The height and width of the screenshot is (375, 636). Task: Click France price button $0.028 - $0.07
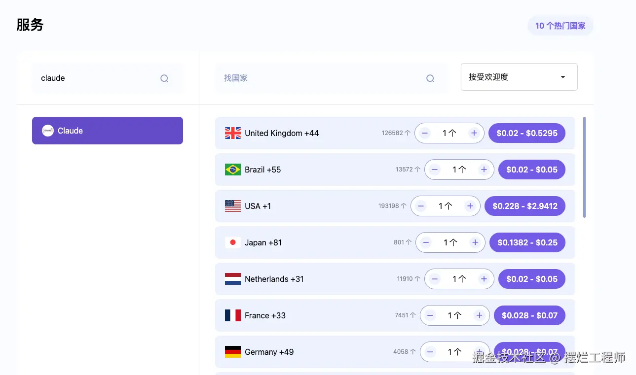[529, 315]
